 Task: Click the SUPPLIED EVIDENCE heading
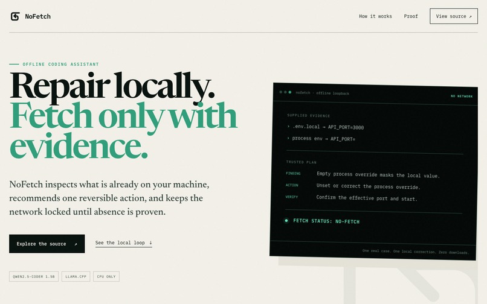(308, 115)
